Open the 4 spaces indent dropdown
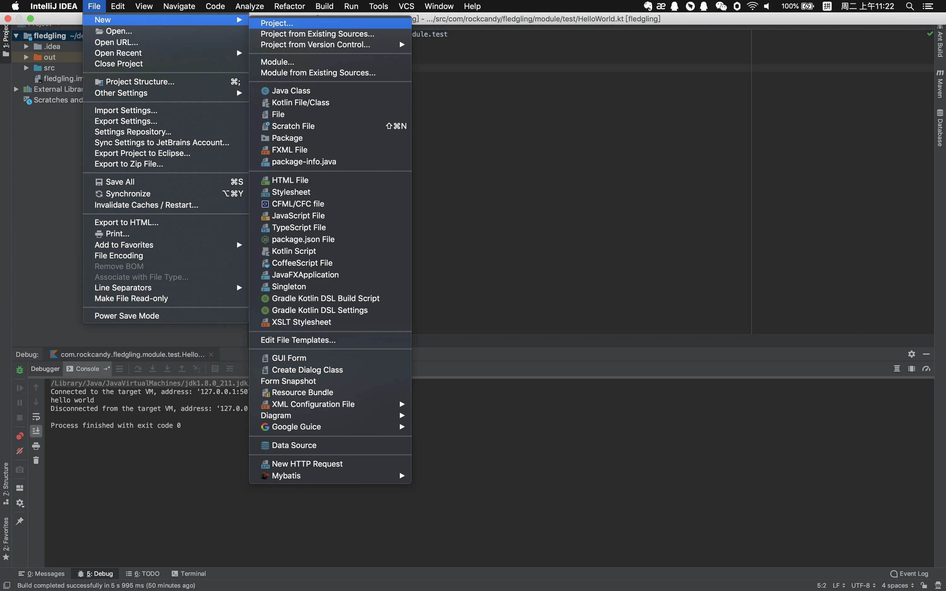 pos(898,585)
